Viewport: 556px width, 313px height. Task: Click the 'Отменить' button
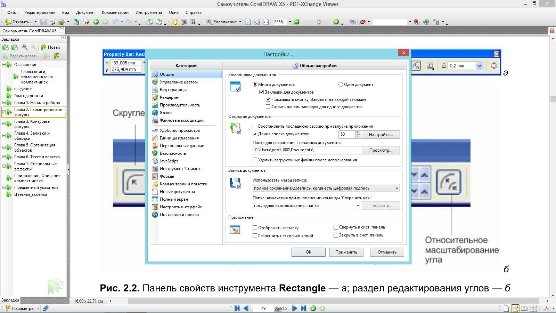(x=387, y=252)
